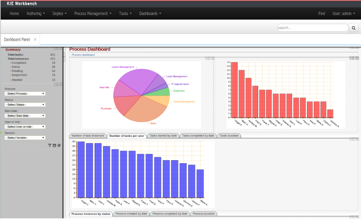This screenshot has height=219, width=361.
Task: Open the Select Start date dropdown
Action: point(25,116)
